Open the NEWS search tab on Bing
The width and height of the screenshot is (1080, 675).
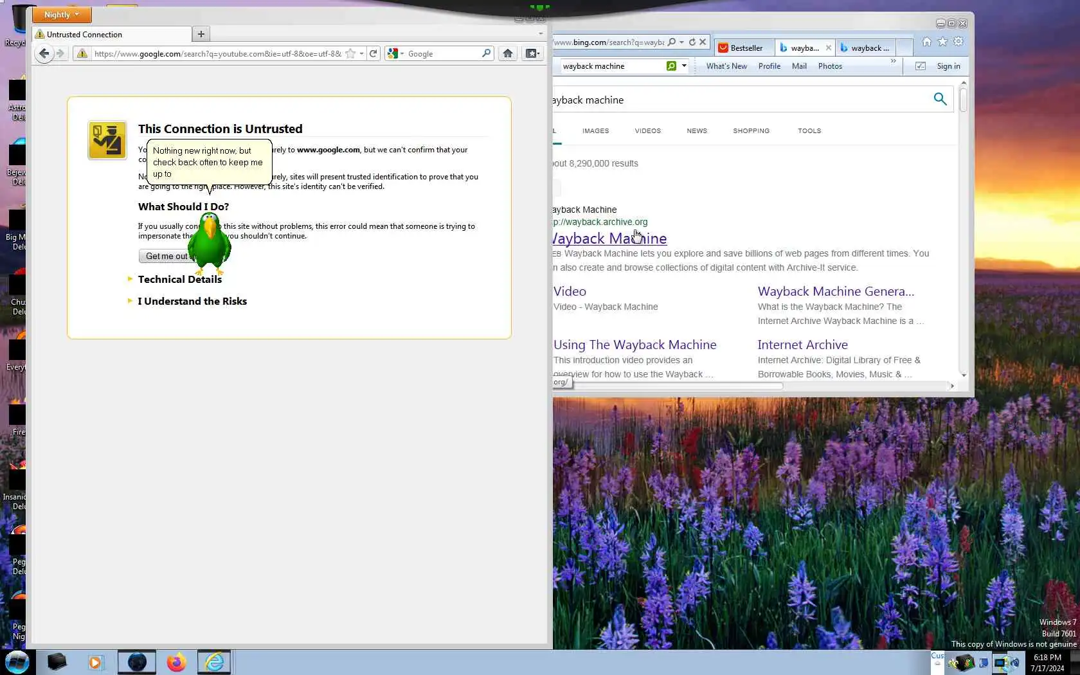pyautogui.click(x=697, y=130)
